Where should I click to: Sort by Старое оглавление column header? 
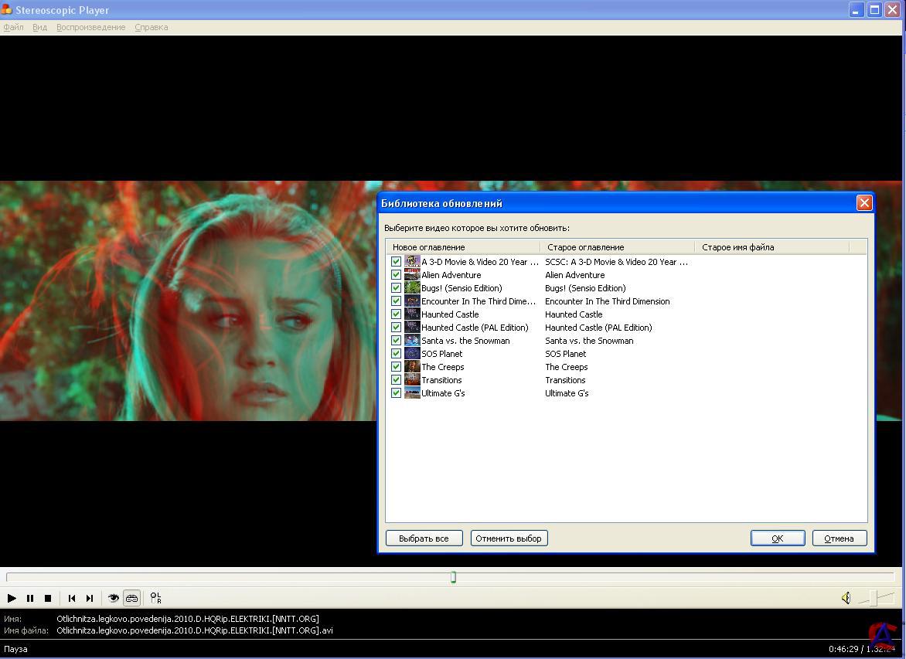[617, 247]
